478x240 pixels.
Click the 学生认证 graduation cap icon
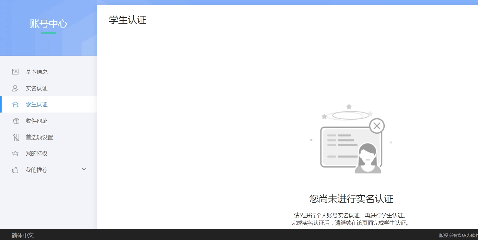(15, 104)
